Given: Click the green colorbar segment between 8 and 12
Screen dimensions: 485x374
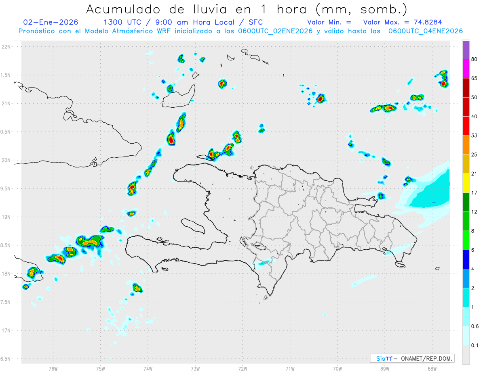Looking at the screenshot, I should point(466,221).
